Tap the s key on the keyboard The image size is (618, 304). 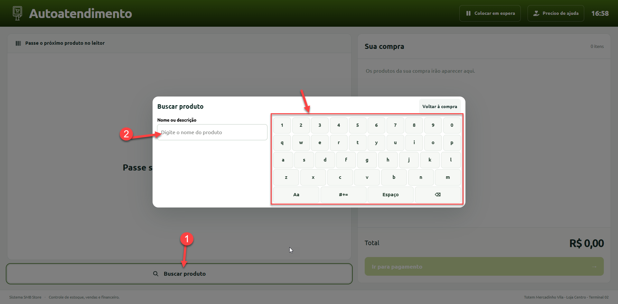[x=304, y=160]
